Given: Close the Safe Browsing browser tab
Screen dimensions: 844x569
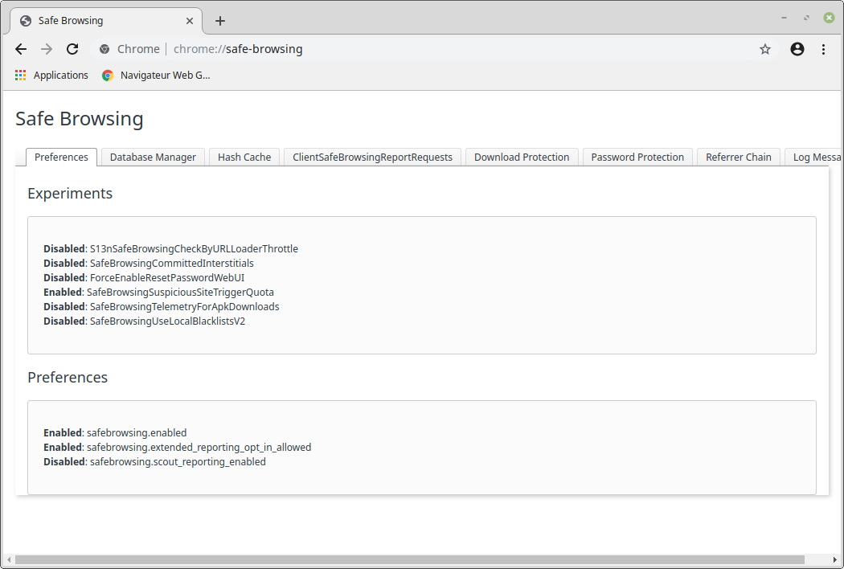Looking at the screenshot, I should coord(191,21).
